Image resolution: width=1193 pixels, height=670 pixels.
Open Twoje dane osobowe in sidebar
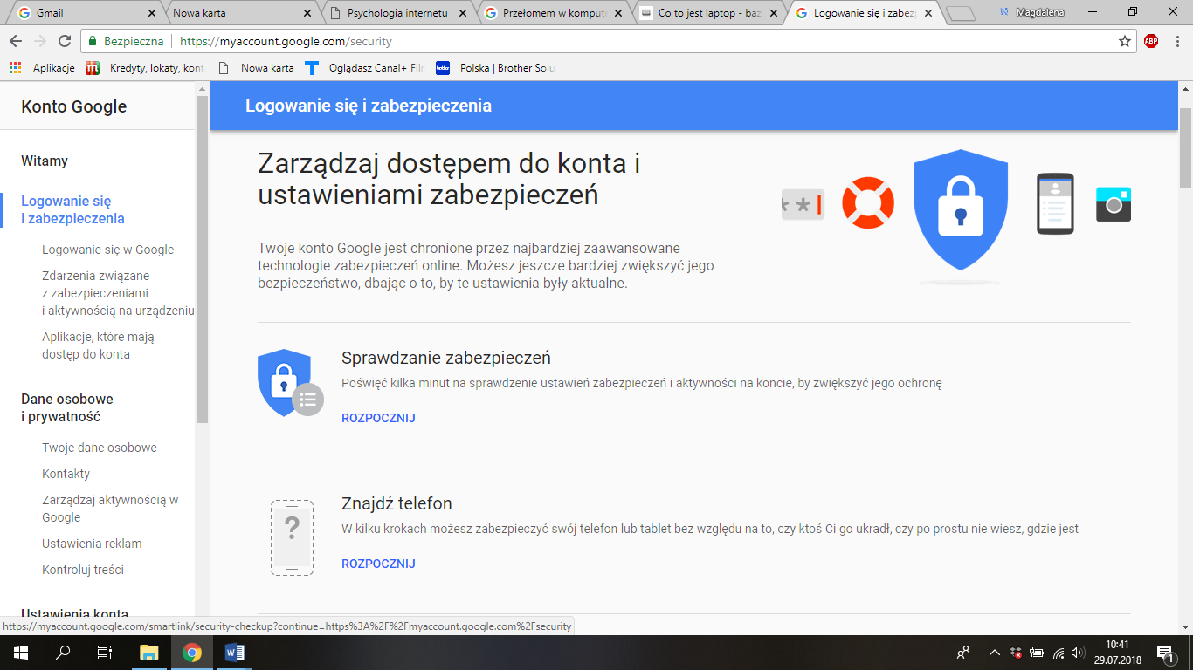point(99,448)
